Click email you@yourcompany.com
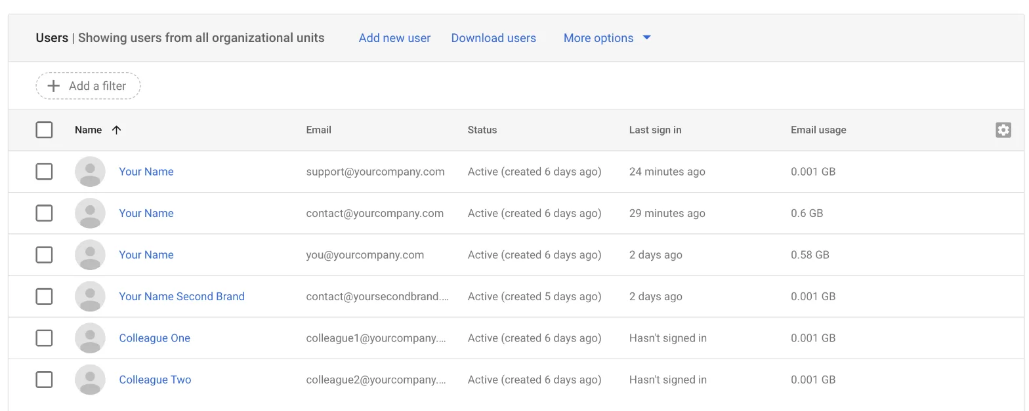This screenshot has width=1029, height=411. click(x=365, y=255)
